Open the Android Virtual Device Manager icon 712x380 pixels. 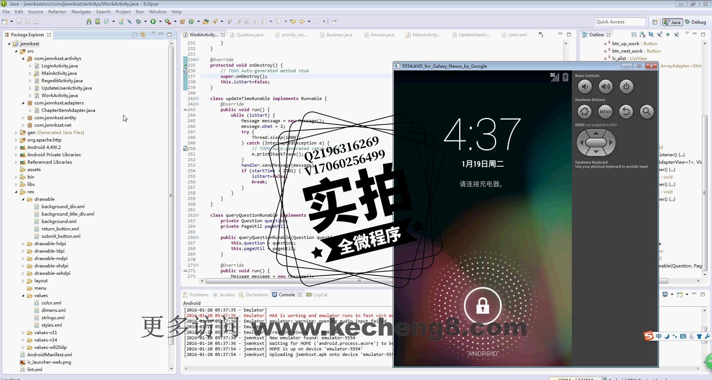[x=98, y=21]
